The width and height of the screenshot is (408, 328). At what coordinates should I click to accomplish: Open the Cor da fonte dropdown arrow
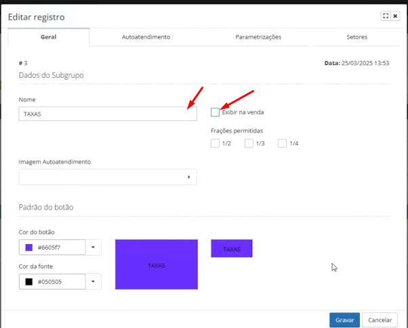pos(94,281)
